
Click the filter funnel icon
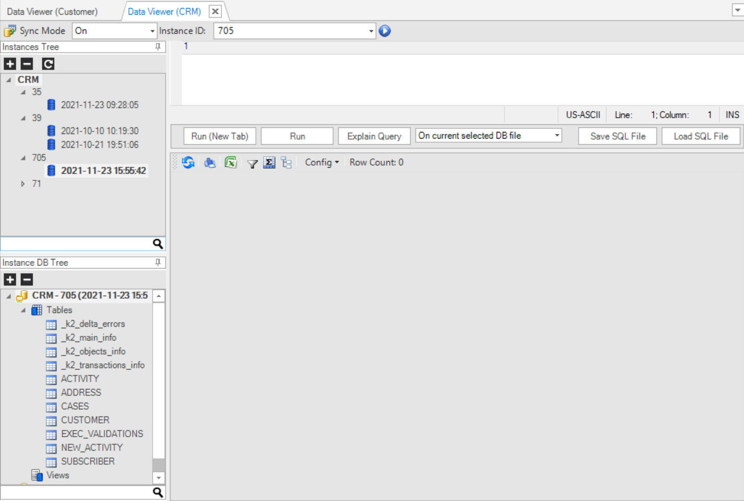(x=252, y=163)
